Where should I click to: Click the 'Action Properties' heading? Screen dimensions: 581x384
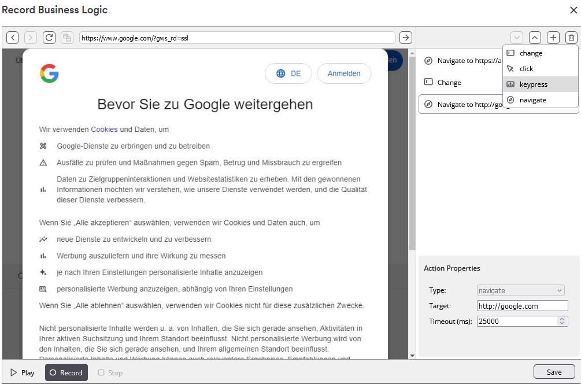pyautogui.click(x=452, y=268)
